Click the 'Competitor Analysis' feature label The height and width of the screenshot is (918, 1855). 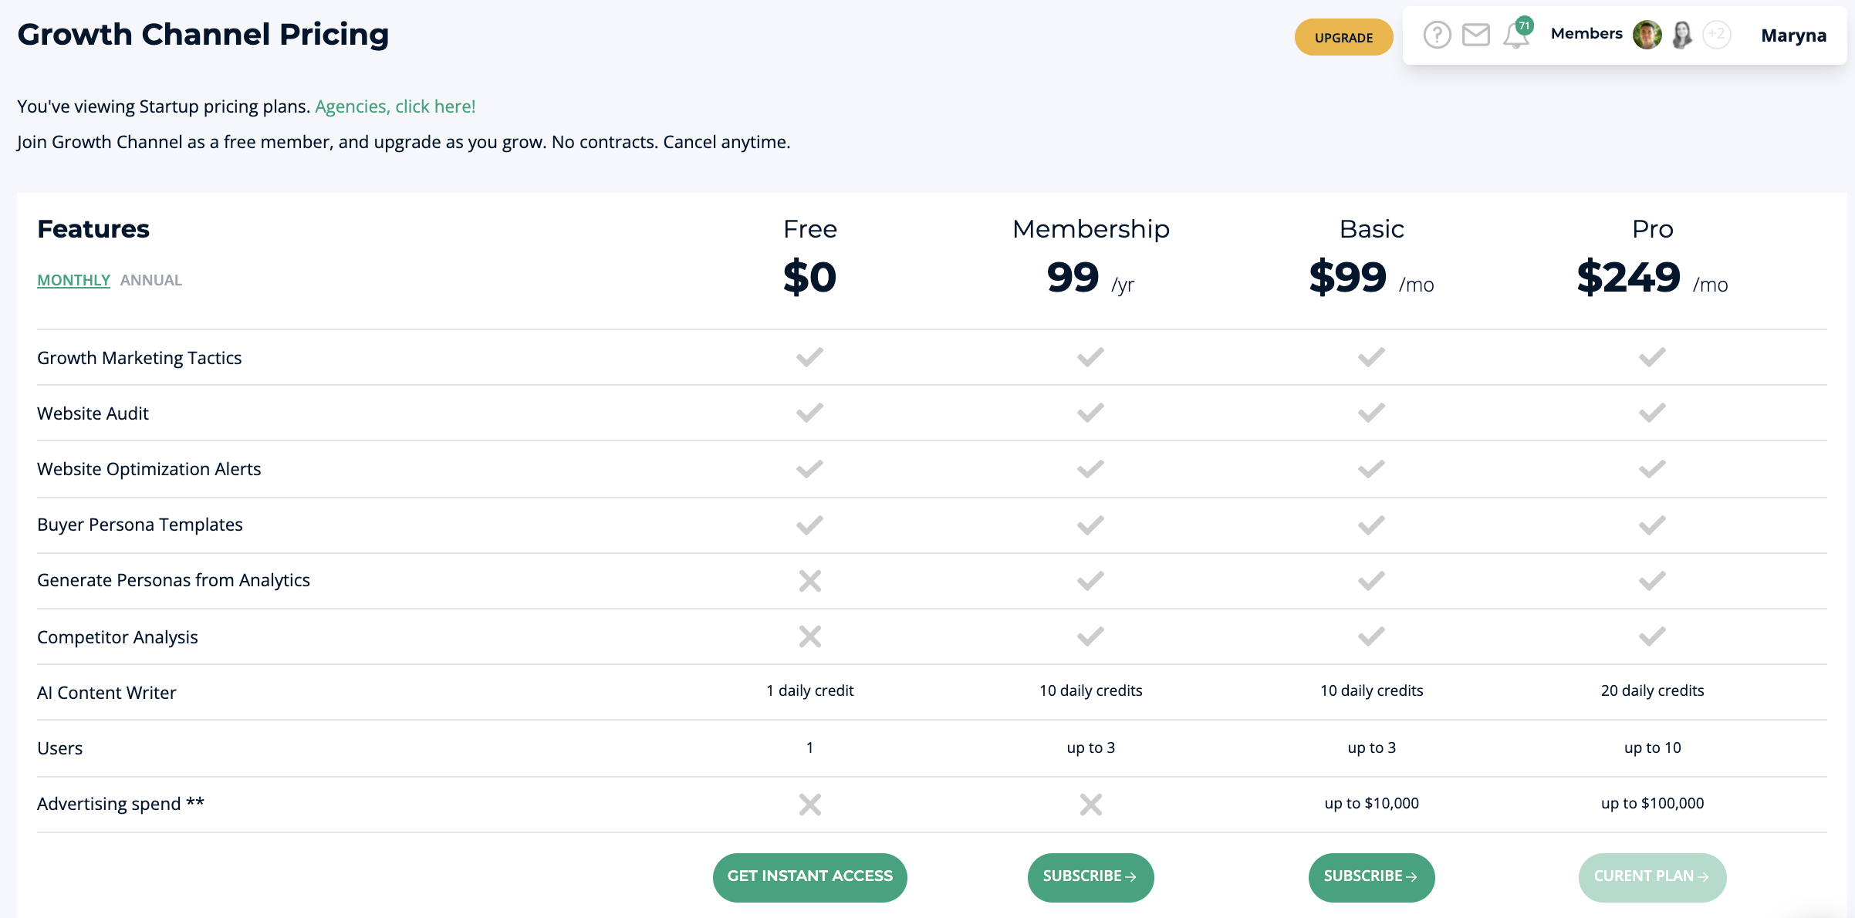pyautogui.click(x=117, y=637)
